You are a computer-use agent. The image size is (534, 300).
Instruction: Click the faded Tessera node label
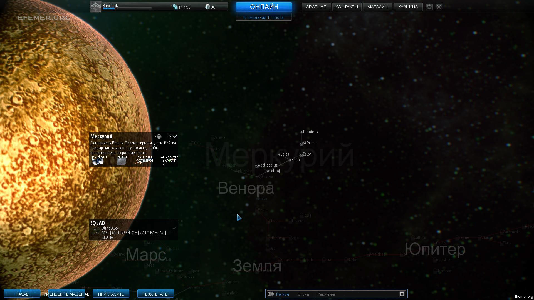click(x=297, y=221)
